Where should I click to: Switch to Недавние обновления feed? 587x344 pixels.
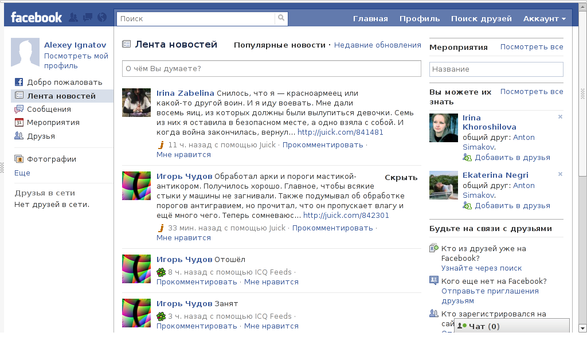coord(377,45)
